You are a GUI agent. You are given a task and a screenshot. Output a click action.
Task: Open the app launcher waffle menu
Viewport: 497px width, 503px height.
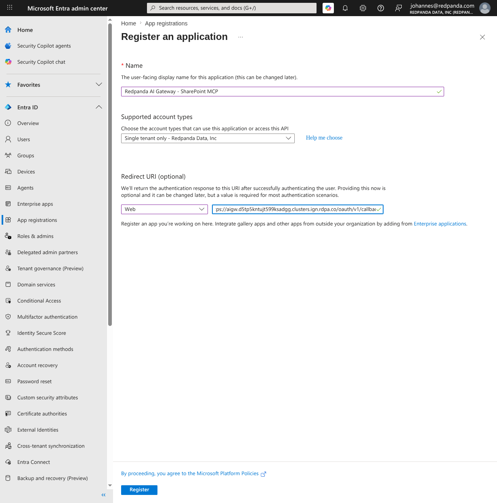(10, 8)
